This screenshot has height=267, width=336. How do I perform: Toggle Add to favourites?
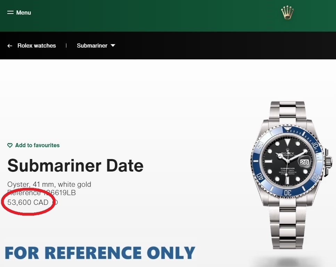point(33,145)
